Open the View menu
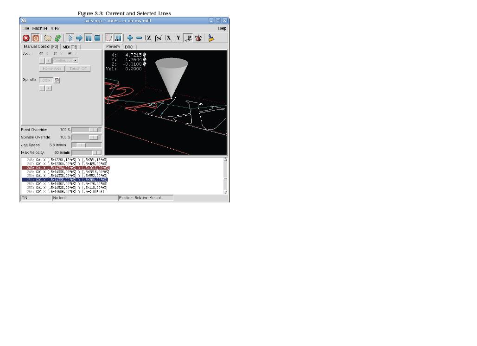The width and height of the screenshot is (477, 346). [55, 28]
